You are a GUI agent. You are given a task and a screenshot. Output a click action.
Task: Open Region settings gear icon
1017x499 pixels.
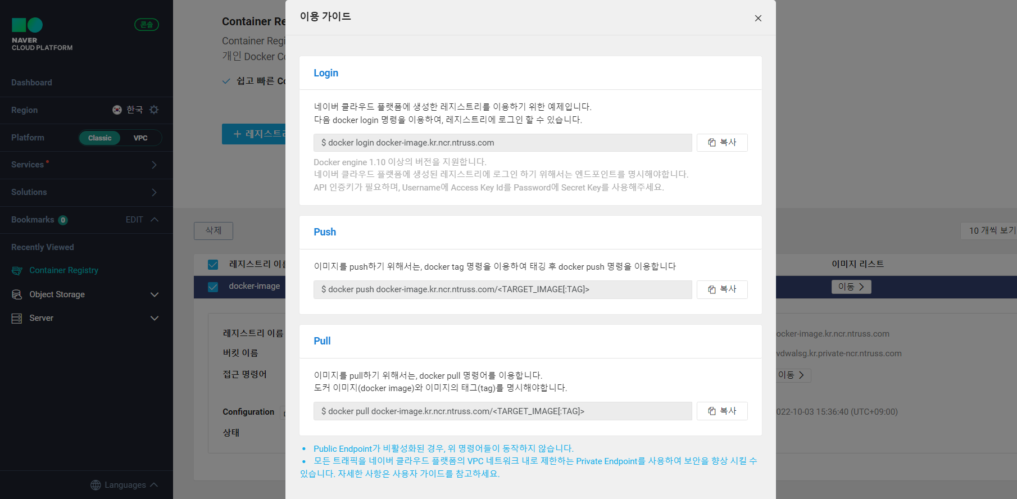(154, 110)
